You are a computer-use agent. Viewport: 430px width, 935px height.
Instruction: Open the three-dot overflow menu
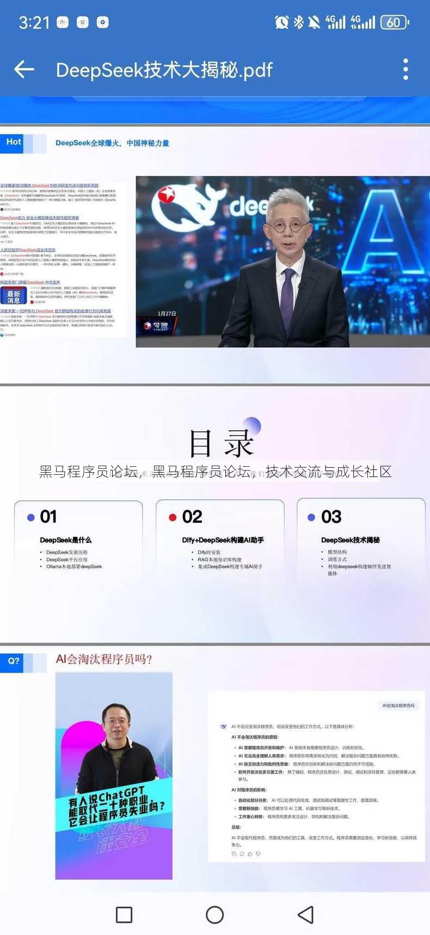[406, 70]
